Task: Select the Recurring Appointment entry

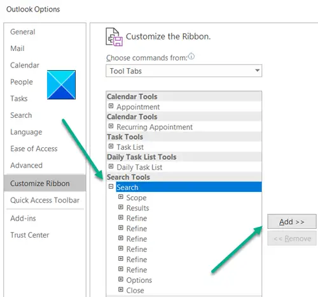Action: [x=155, y=127]
